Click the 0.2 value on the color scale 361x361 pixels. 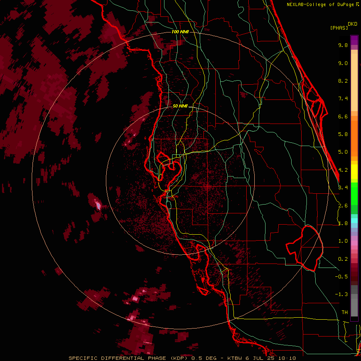(x=343, y=259)
